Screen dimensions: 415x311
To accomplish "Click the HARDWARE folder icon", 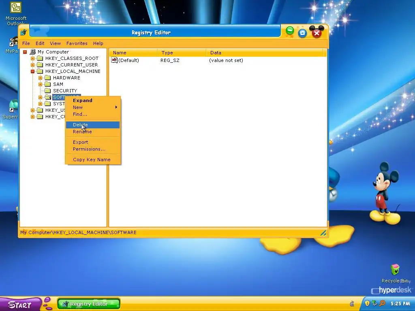I will (x=48, y=78).
